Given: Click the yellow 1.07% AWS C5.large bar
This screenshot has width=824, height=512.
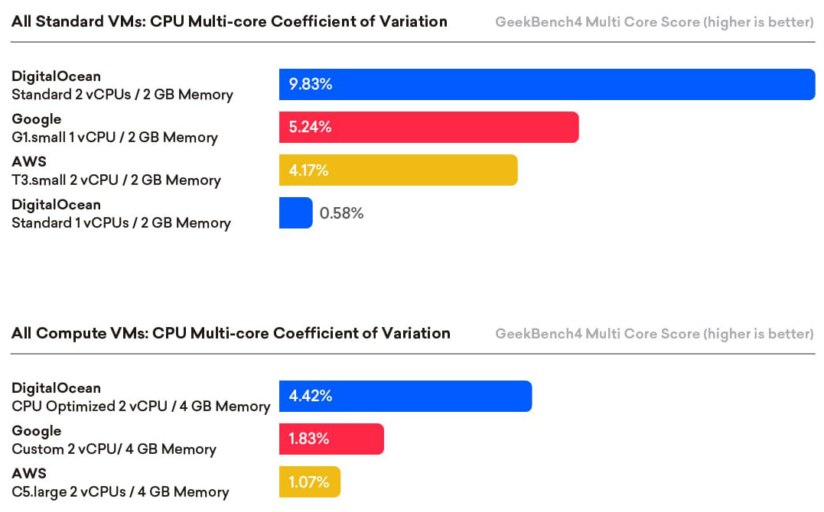Looking at the screenshot, I should [x=309, y=481].
